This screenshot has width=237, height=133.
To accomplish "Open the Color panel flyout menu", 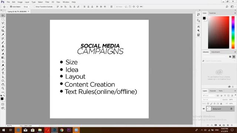I will pos(235,13).
